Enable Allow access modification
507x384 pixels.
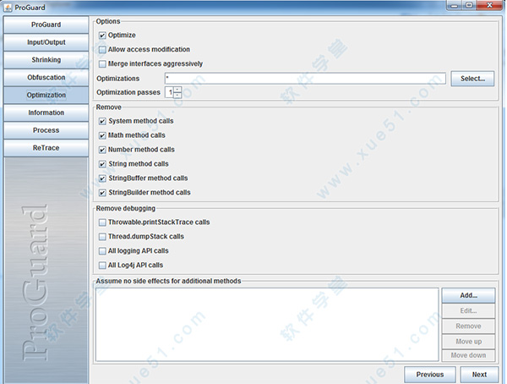tap(102, 50)
